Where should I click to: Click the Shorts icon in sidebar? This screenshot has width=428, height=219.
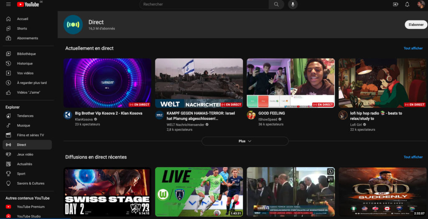pos(8,28)
